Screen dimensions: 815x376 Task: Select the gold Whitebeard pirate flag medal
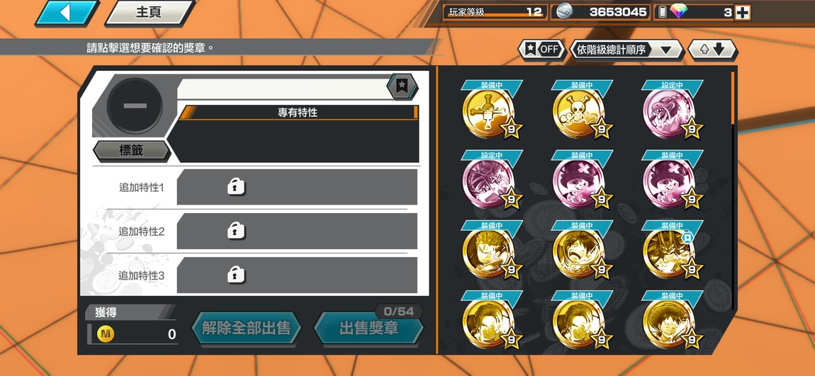[488, 113]
